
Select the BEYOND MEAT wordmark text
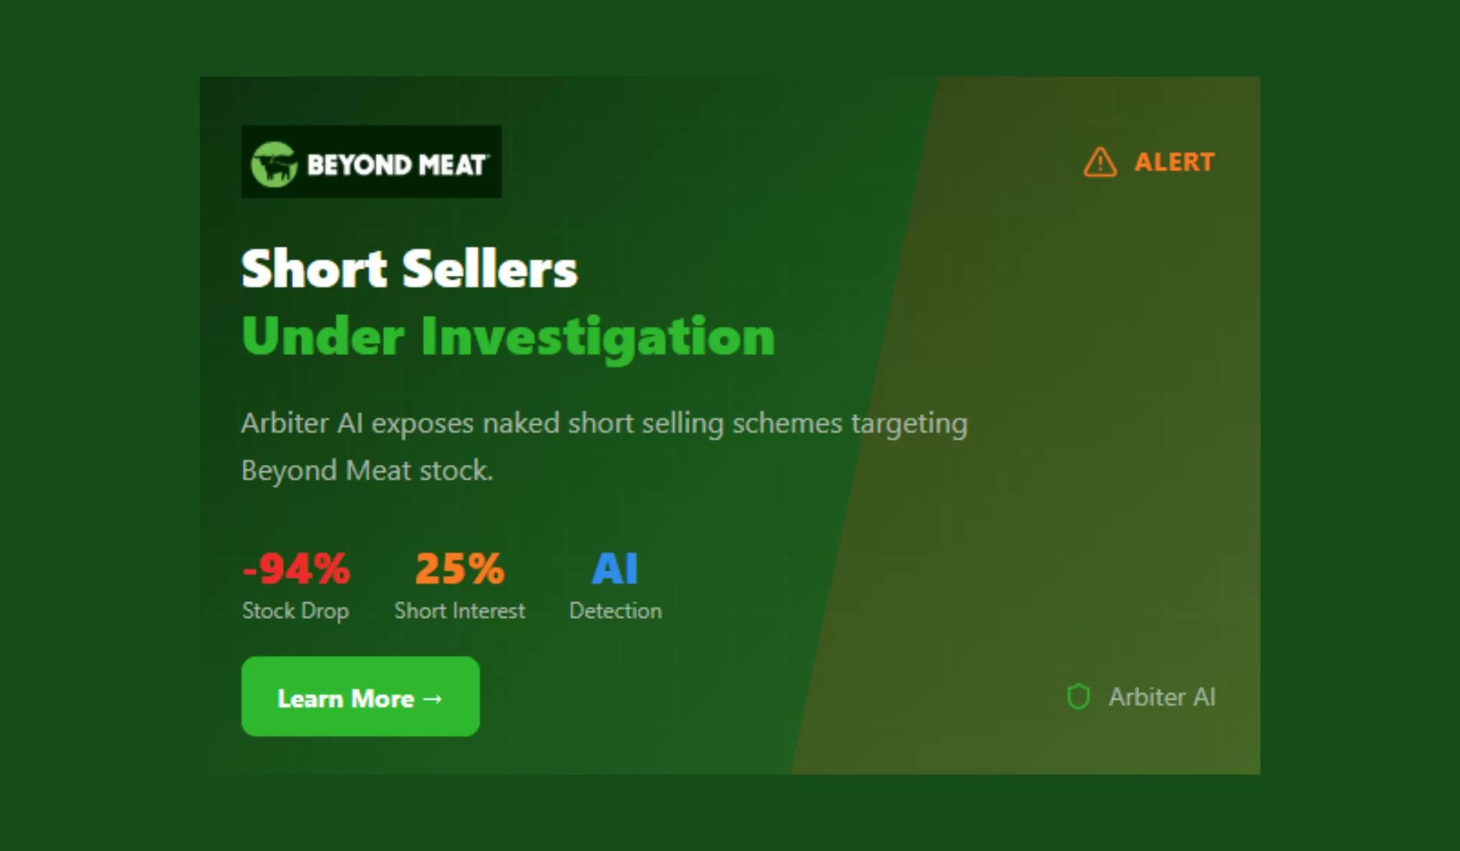pos(398,165)
